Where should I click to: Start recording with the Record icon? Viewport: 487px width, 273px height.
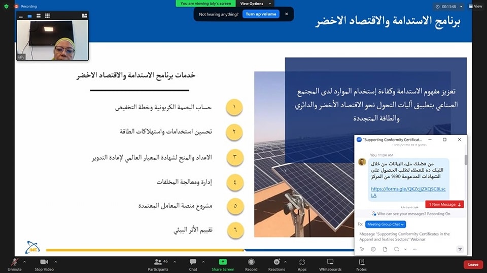[251, 262]
